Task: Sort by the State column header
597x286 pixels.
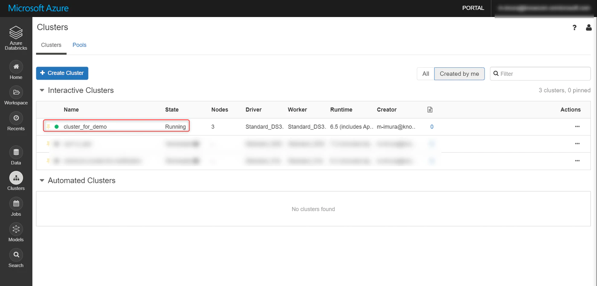Action: point(172,110)
